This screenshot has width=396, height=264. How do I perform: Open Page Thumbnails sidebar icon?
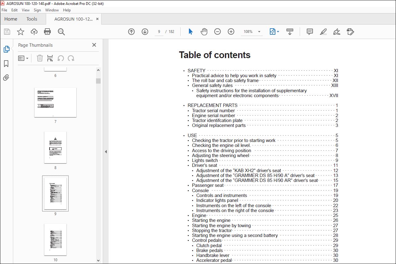click(6, 49)
